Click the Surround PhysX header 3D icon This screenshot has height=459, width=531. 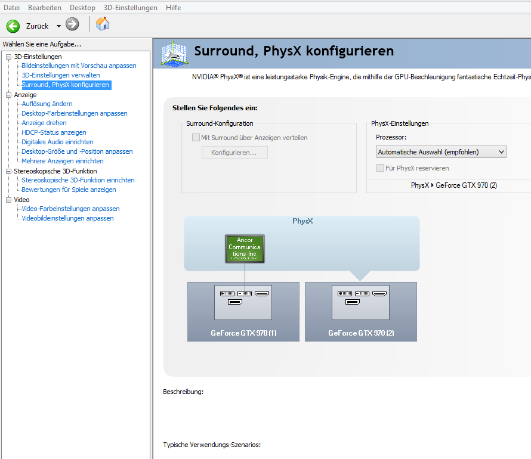(x=174, y=53)
